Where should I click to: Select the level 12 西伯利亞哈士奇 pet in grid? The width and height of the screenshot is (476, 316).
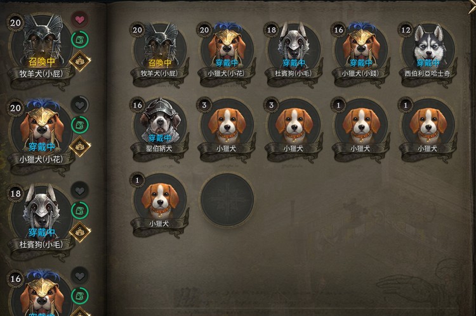tap(428, 53)
